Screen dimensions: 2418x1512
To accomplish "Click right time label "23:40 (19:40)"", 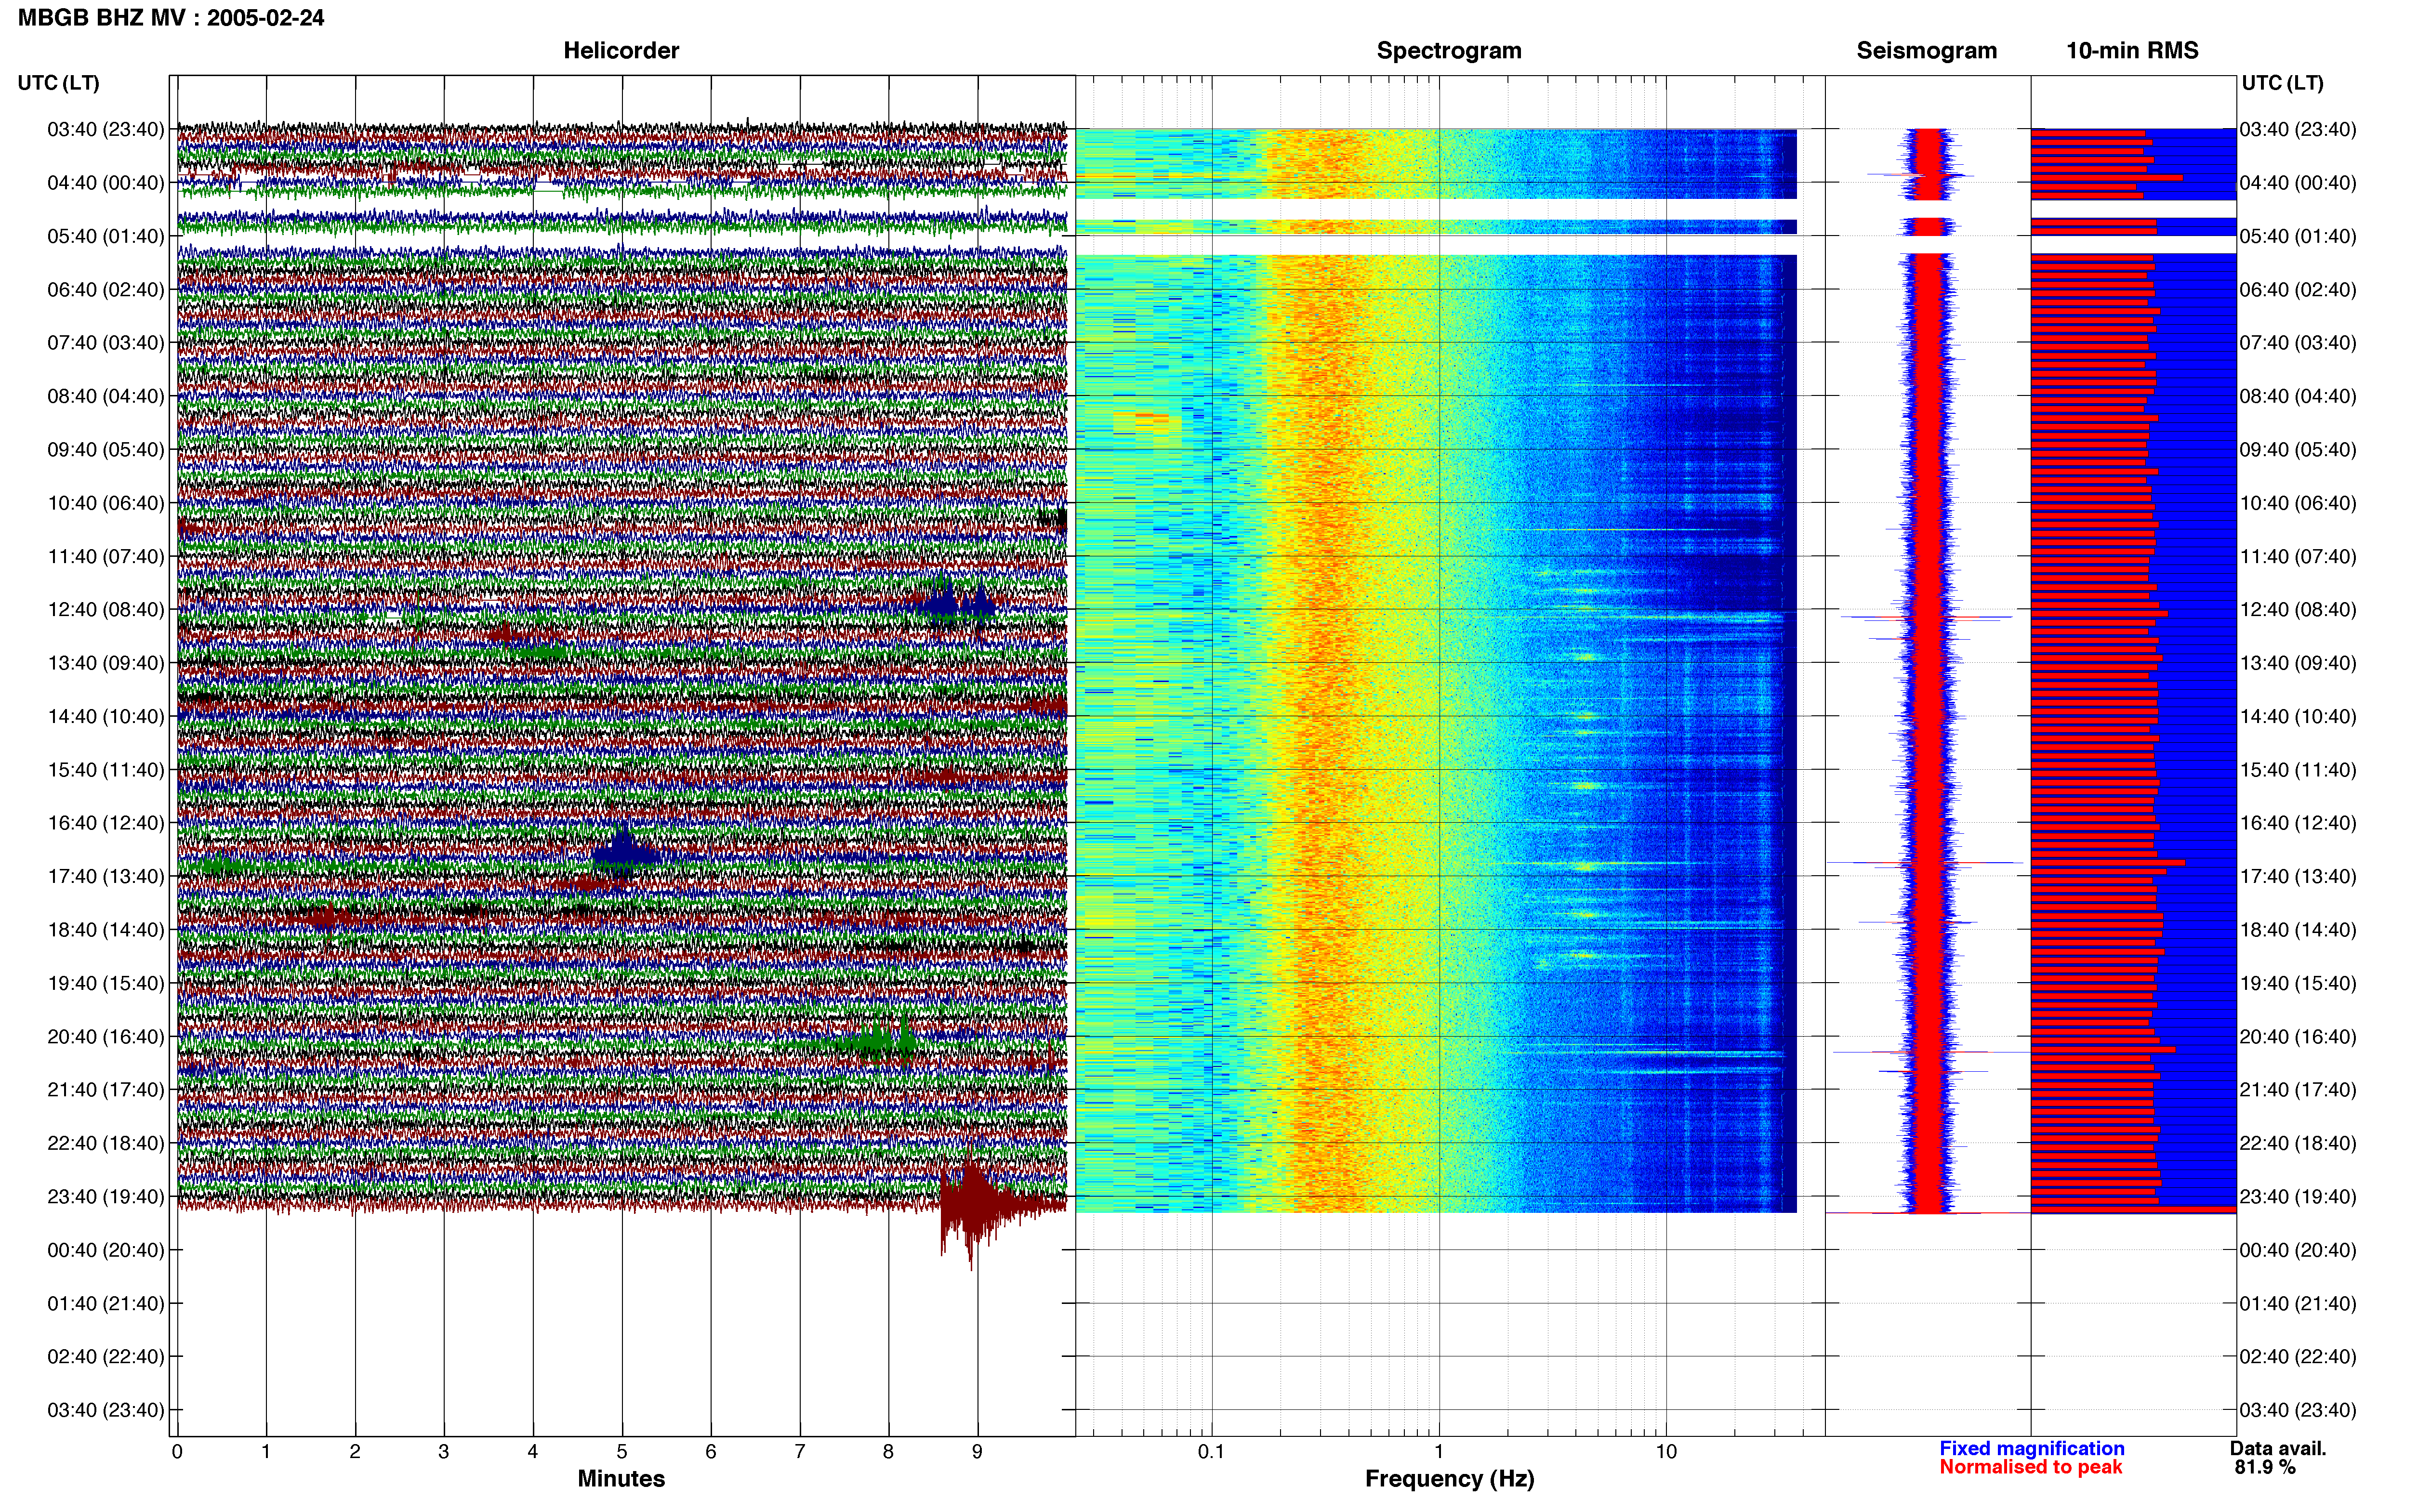I will point(2298,1196).
